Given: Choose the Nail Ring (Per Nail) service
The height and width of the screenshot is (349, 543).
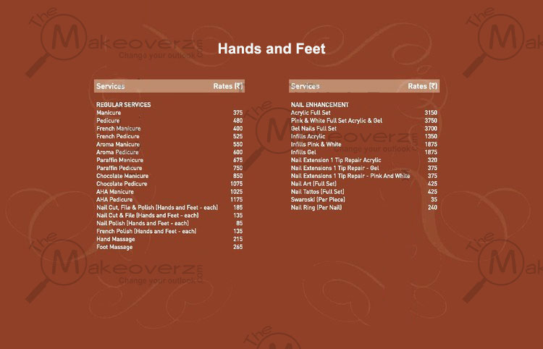Looking at the screenshot, I should pyautogui.click(x=314, y=208).
